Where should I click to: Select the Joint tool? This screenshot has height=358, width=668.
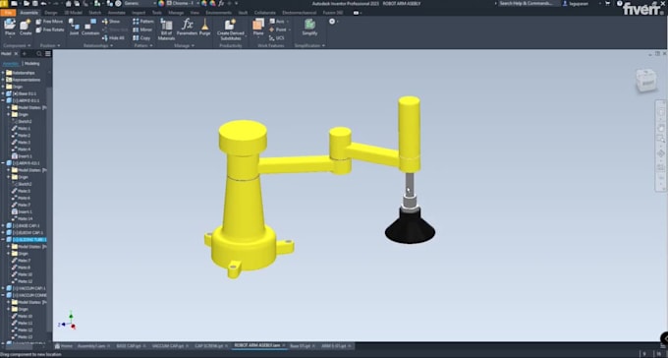coord(74,28)
